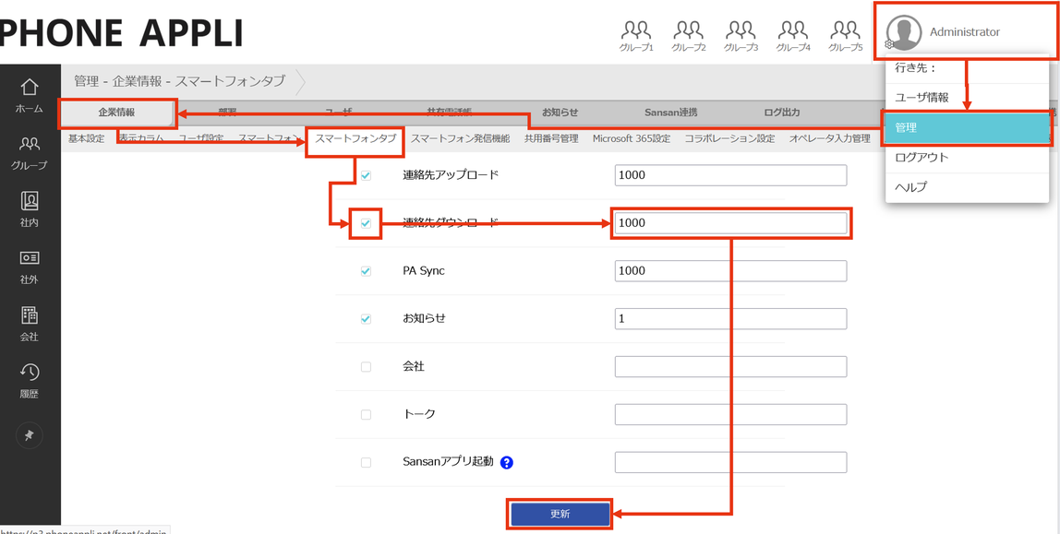Open グループ5 in the header
Image resolution: width=1060 pixels, height=534 pixels.
point(845,36)
